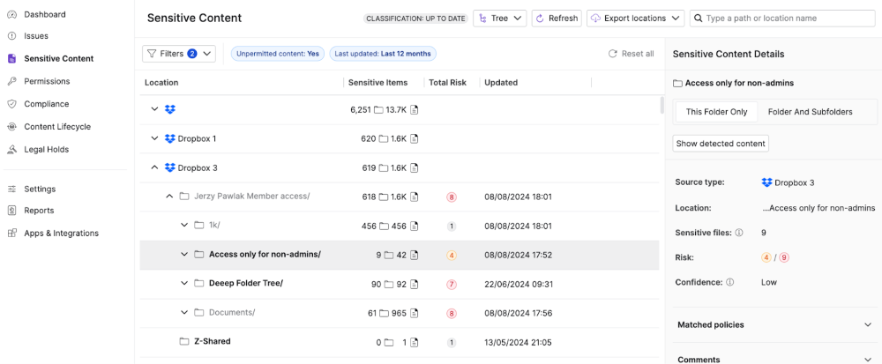
Task: Click the Unpermitted content: Yes filter chip
Action: [278, 54]
